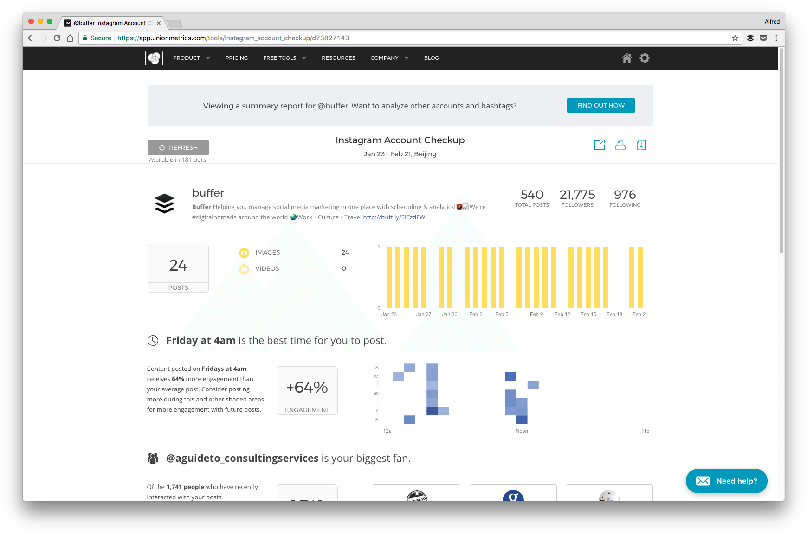
Task: Open the home icon in navbar
Action: coord(627,58)
